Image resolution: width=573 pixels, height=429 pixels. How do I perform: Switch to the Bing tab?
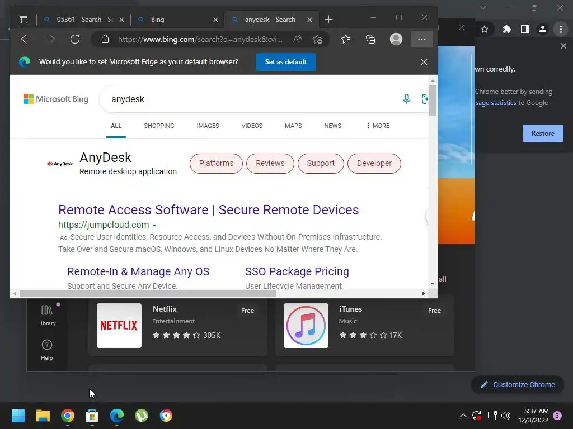[x=178, y=20]
